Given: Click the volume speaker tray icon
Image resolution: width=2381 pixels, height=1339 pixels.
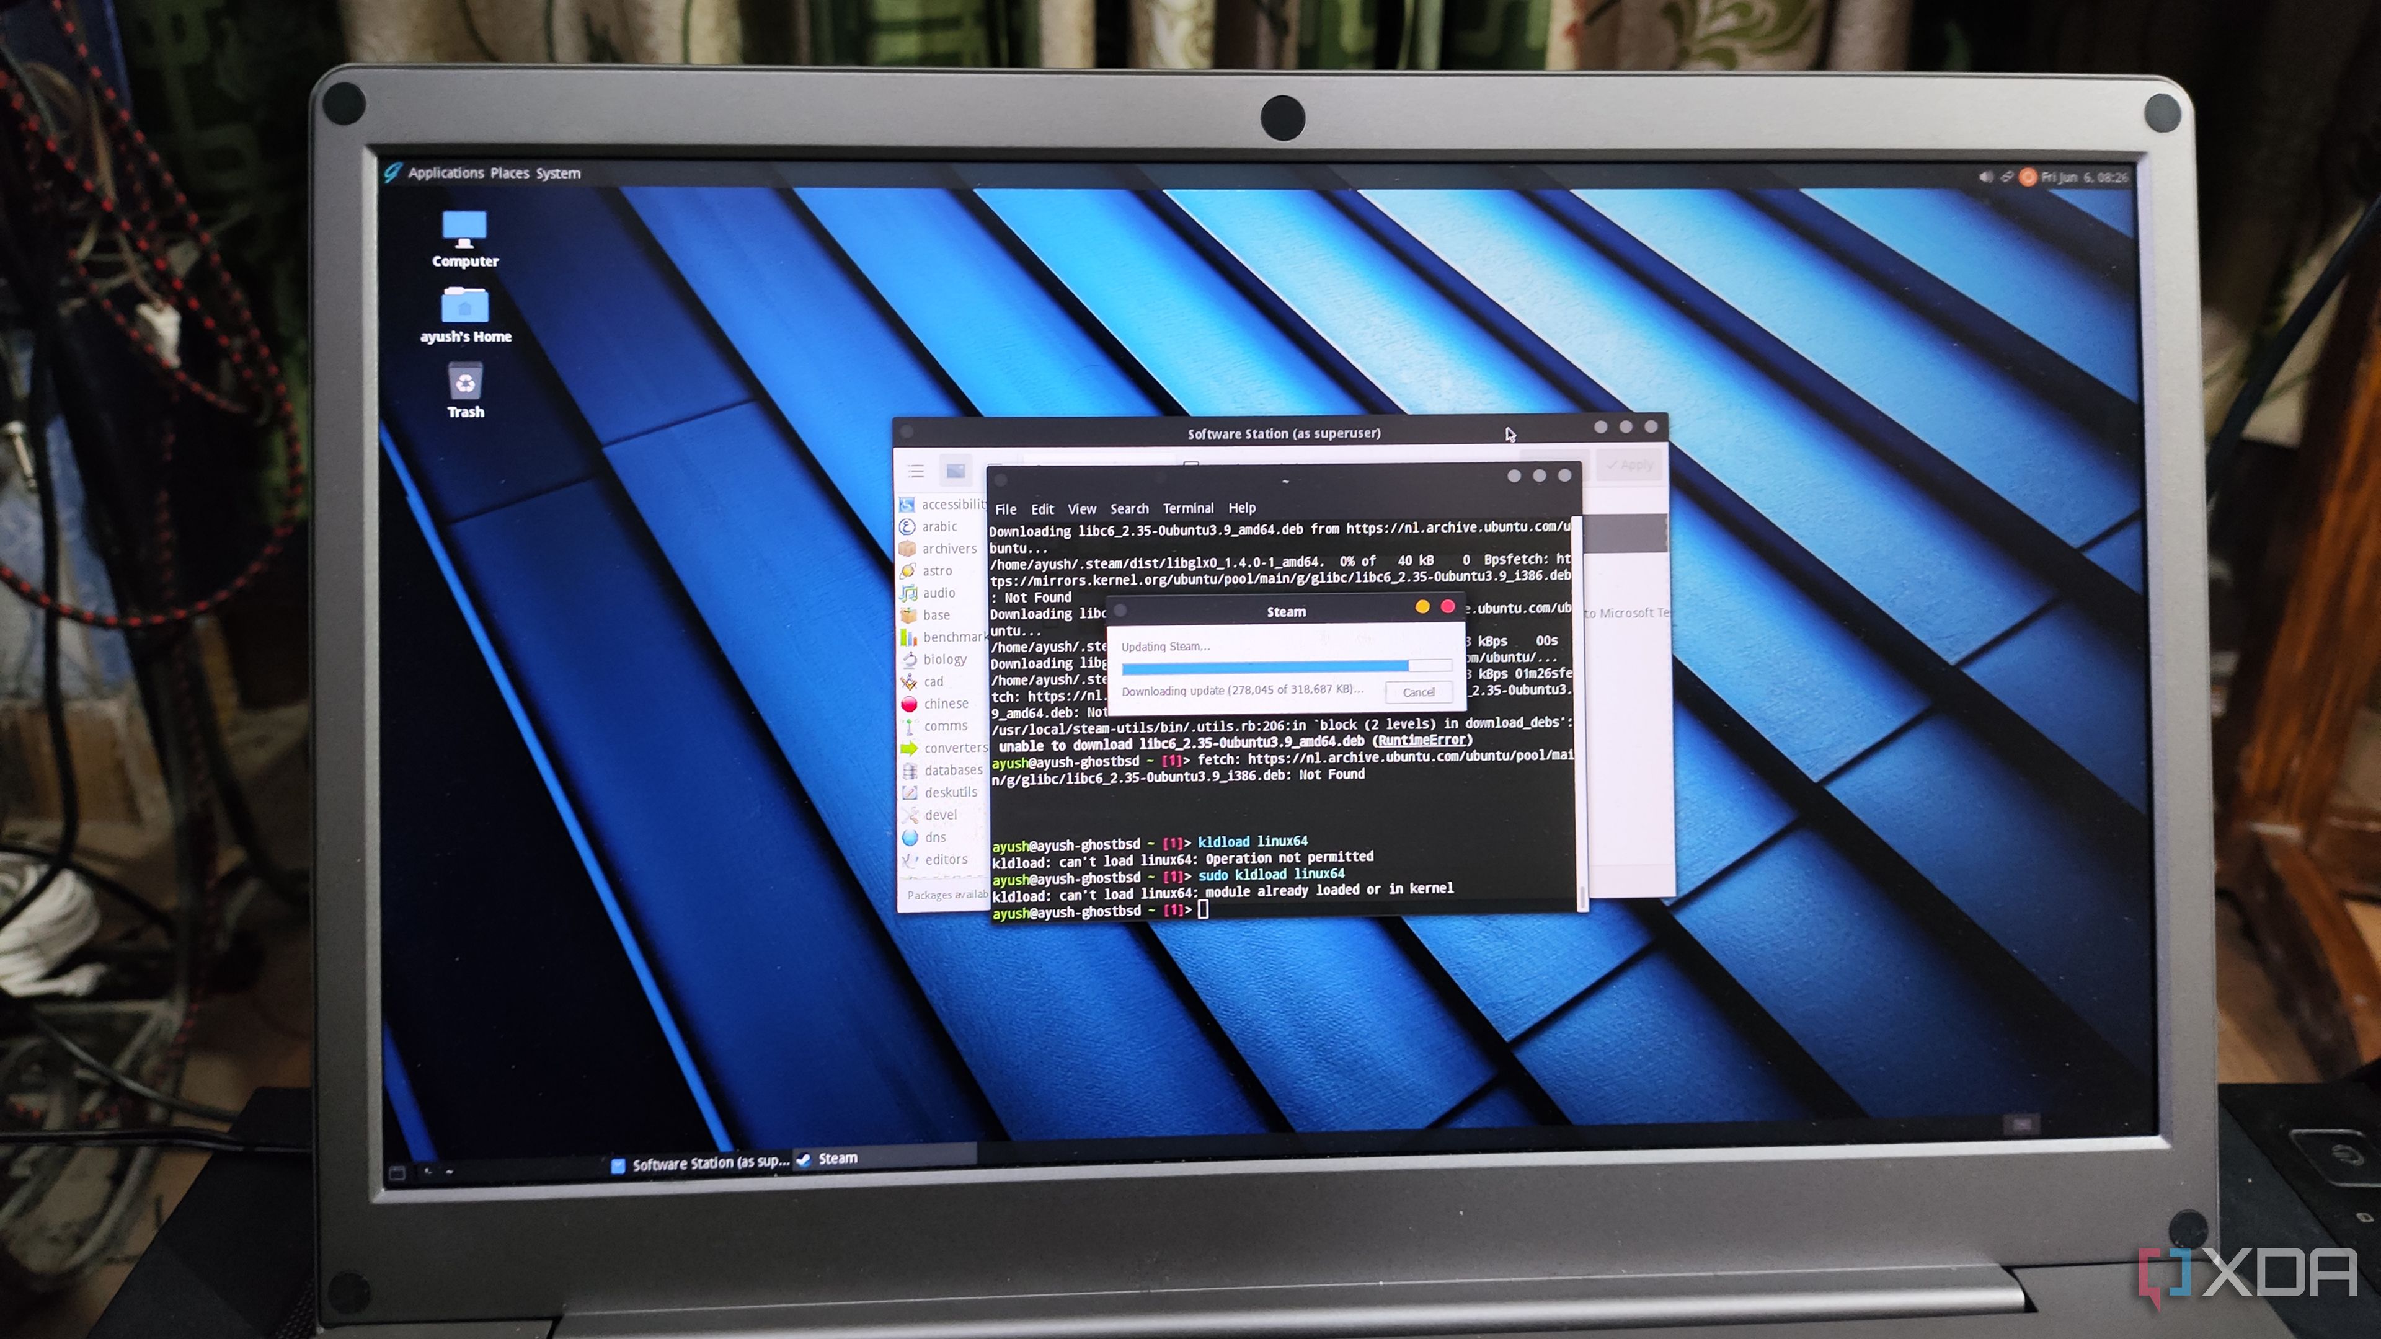Looking at the screenshot, I should (x=1985, y=177).
